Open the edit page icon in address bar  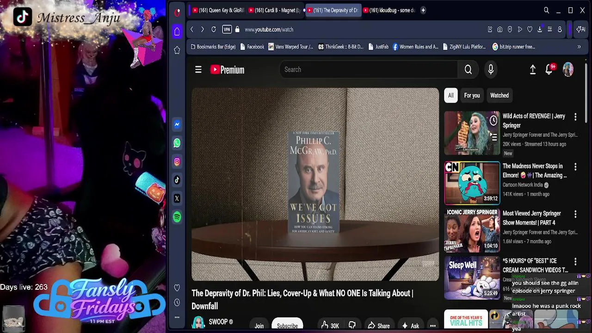(x=490, y=30)
